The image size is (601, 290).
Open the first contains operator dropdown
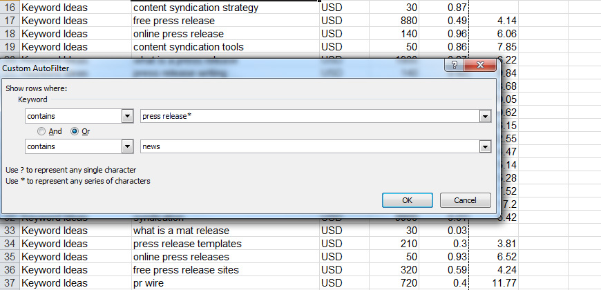tap(128, 117)
